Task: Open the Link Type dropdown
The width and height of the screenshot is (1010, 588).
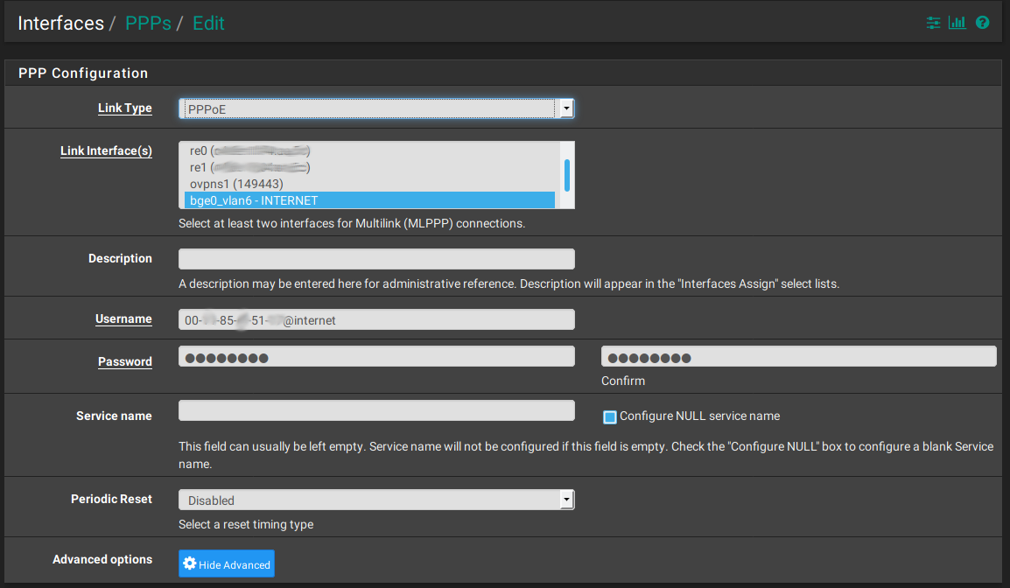Action: [376, 108]
